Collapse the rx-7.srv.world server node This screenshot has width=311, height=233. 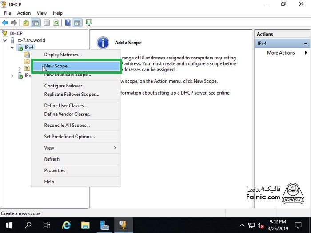5,40
